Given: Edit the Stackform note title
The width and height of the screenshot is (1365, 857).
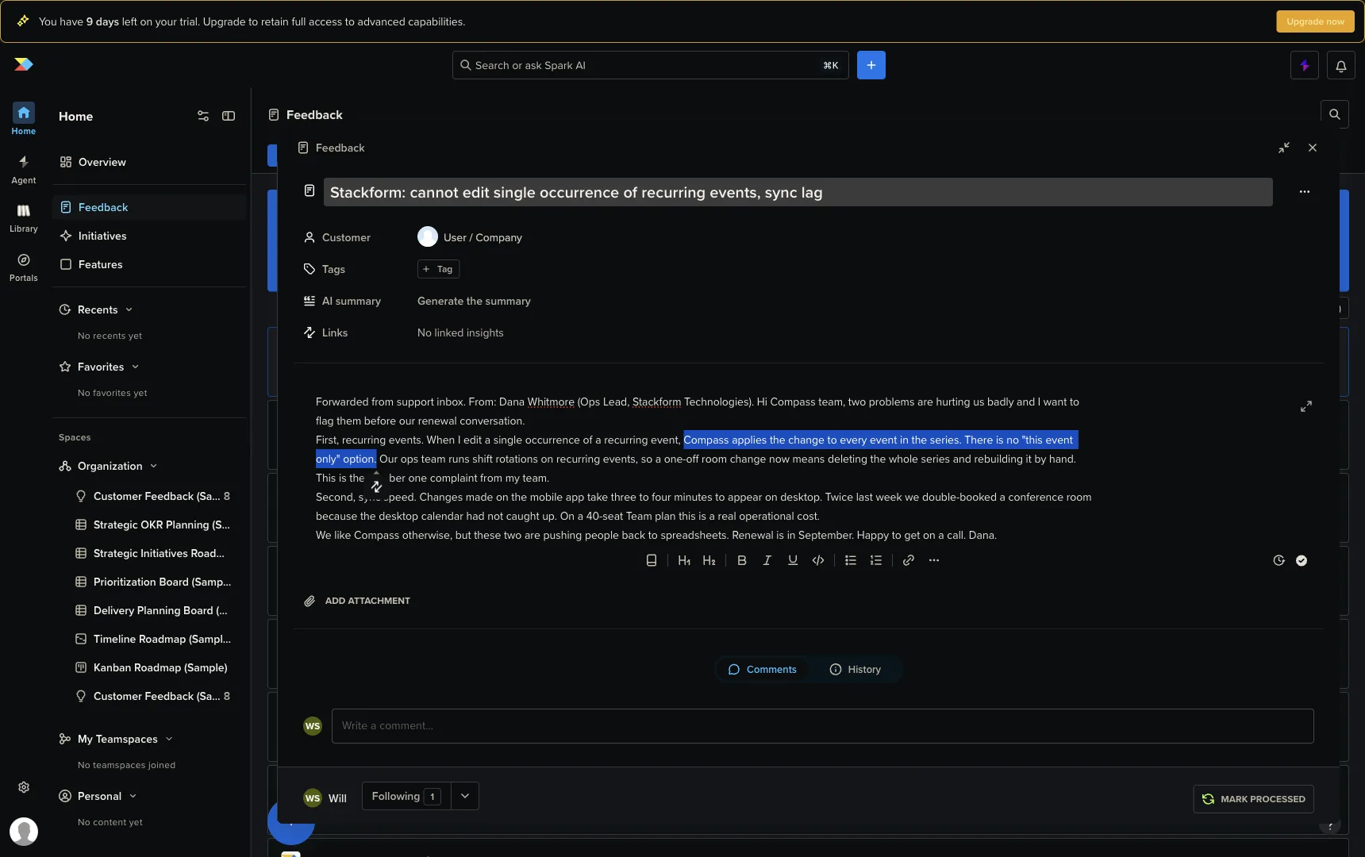Looking at the screenshot, I should click(x=798, y=192).
